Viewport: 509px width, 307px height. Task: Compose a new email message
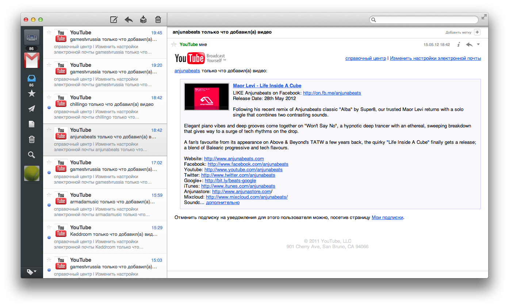tap(114, 20)
